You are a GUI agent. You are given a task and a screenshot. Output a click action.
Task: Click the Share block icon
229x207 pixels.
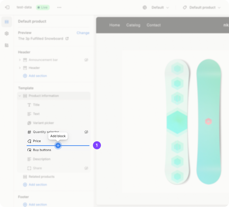29,168
